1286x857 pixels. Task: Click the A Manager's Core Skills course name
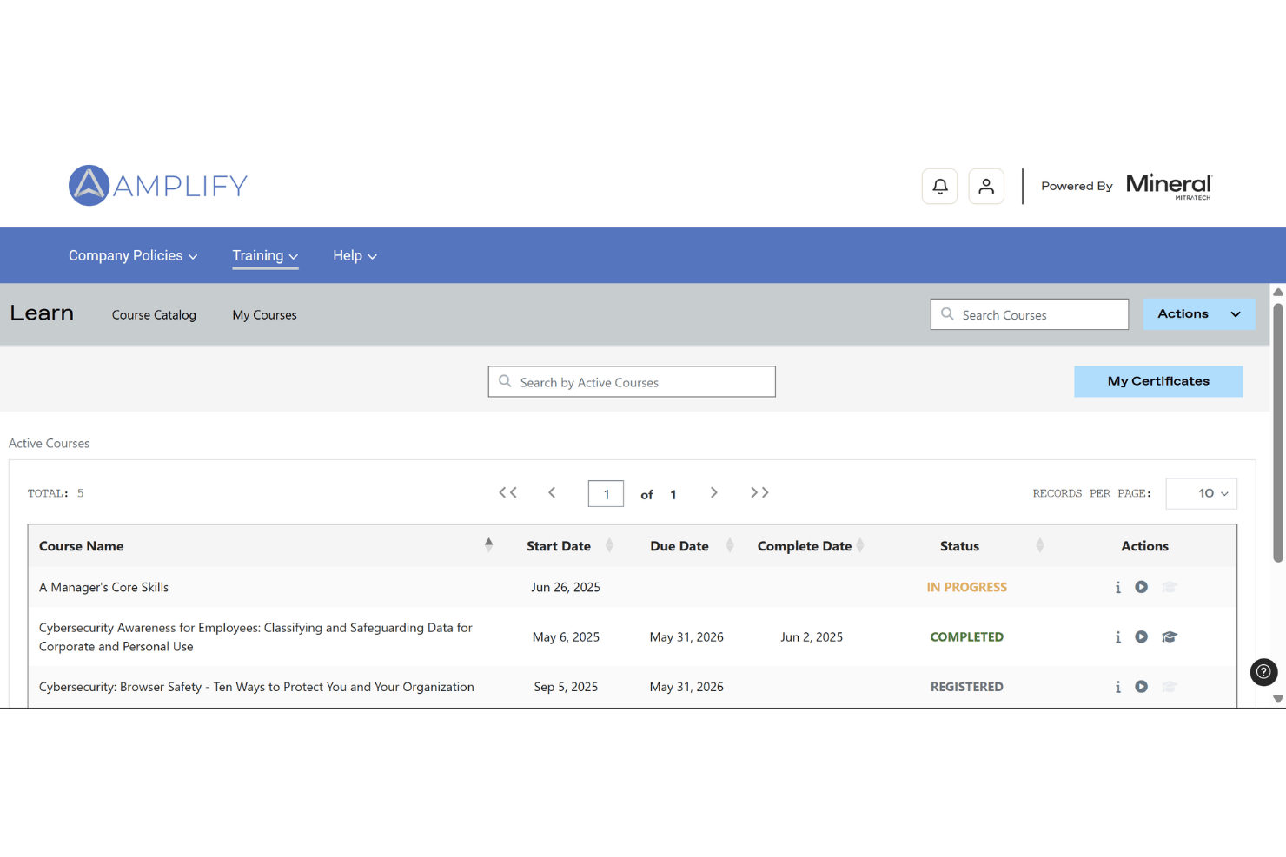click(103, 588)
